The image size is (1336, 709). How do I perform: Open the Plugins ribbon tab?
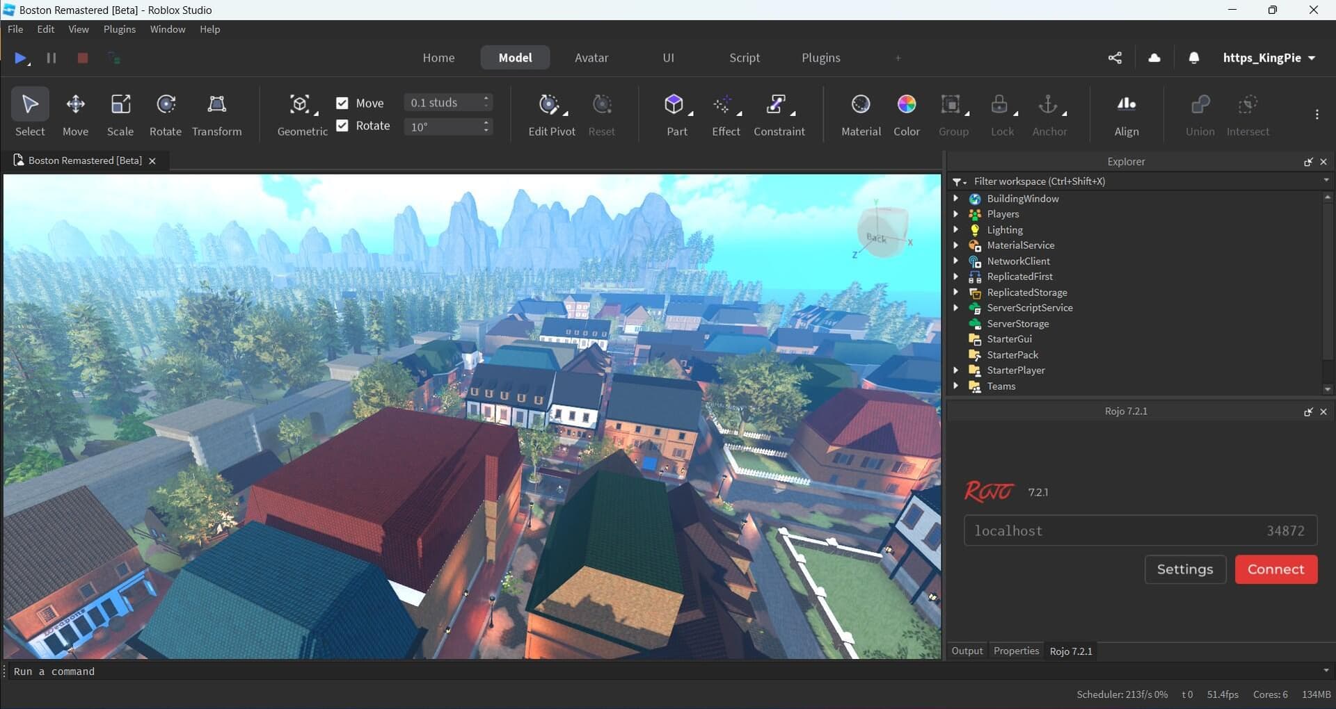coord(821,58)
